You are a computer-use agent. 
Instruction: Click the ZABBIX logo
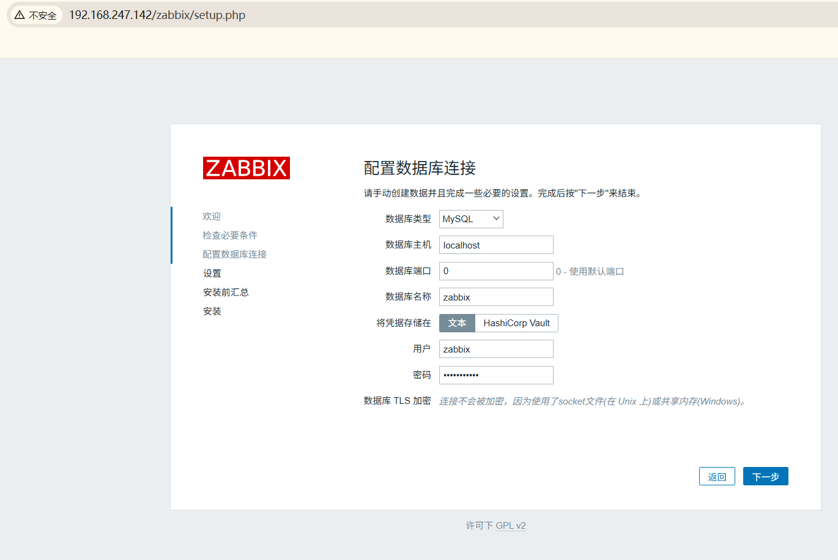(x=247, y=168)
